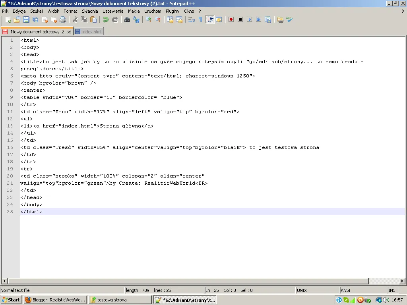
Task: Click the ANSI encoding status field
Action: [363, 290]
